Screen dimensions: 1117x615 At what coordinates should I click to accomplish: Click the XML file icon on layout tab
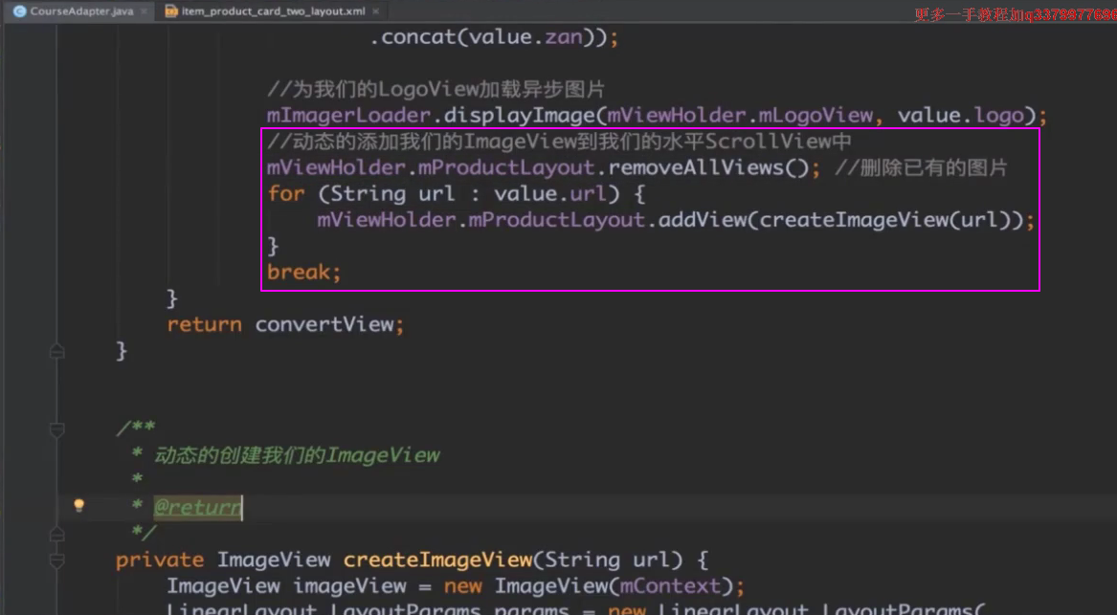[171, 11]
